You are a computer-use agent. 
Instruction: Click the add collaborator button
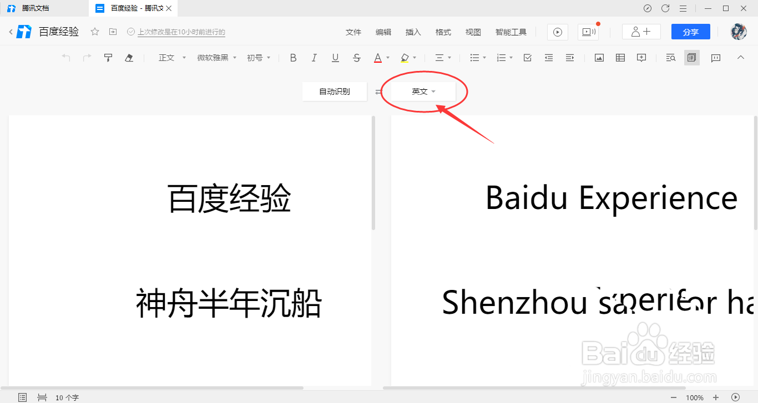tap(641, 32)
